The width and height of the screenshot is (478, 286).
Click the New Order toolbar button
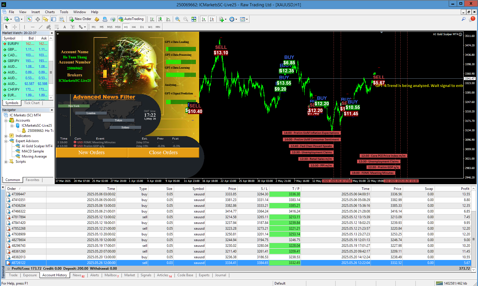point(80,19)
